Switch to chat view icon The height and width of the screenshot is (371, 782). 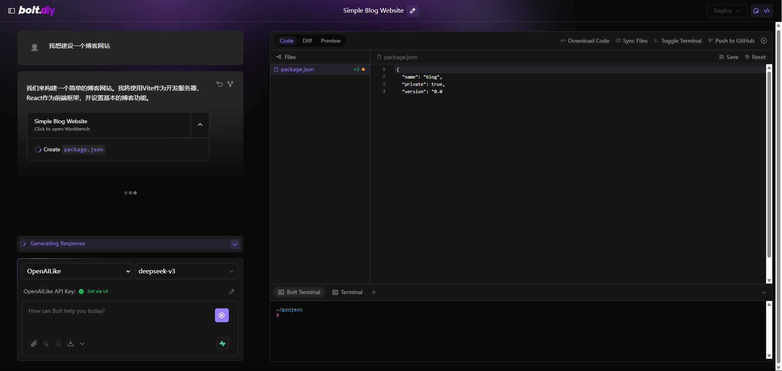[756, 11]
